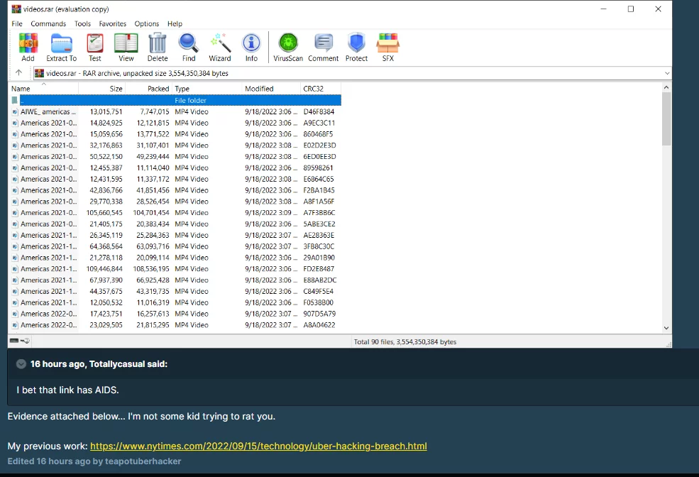This screenshot has height=477, width=699.
Task: Collapse the Totallycasual quote block
Action: click(21, 364)
